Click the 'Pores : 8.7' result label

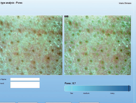pyautogui.click(x=70, y=83)
